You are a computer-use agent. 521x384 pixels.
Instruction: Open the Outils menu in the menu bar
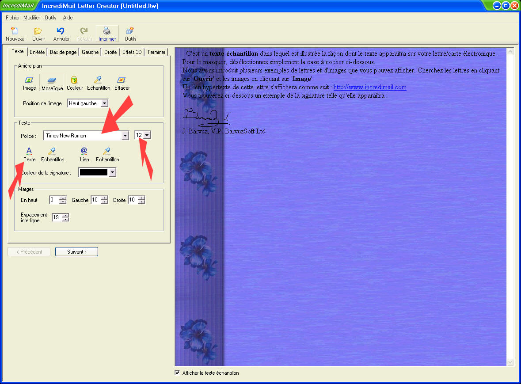(x=50, y=18)
